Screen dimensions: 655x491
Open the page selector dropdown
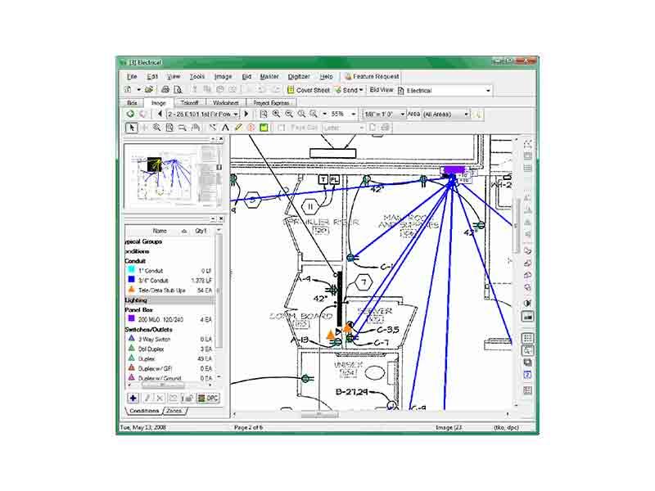236,114
